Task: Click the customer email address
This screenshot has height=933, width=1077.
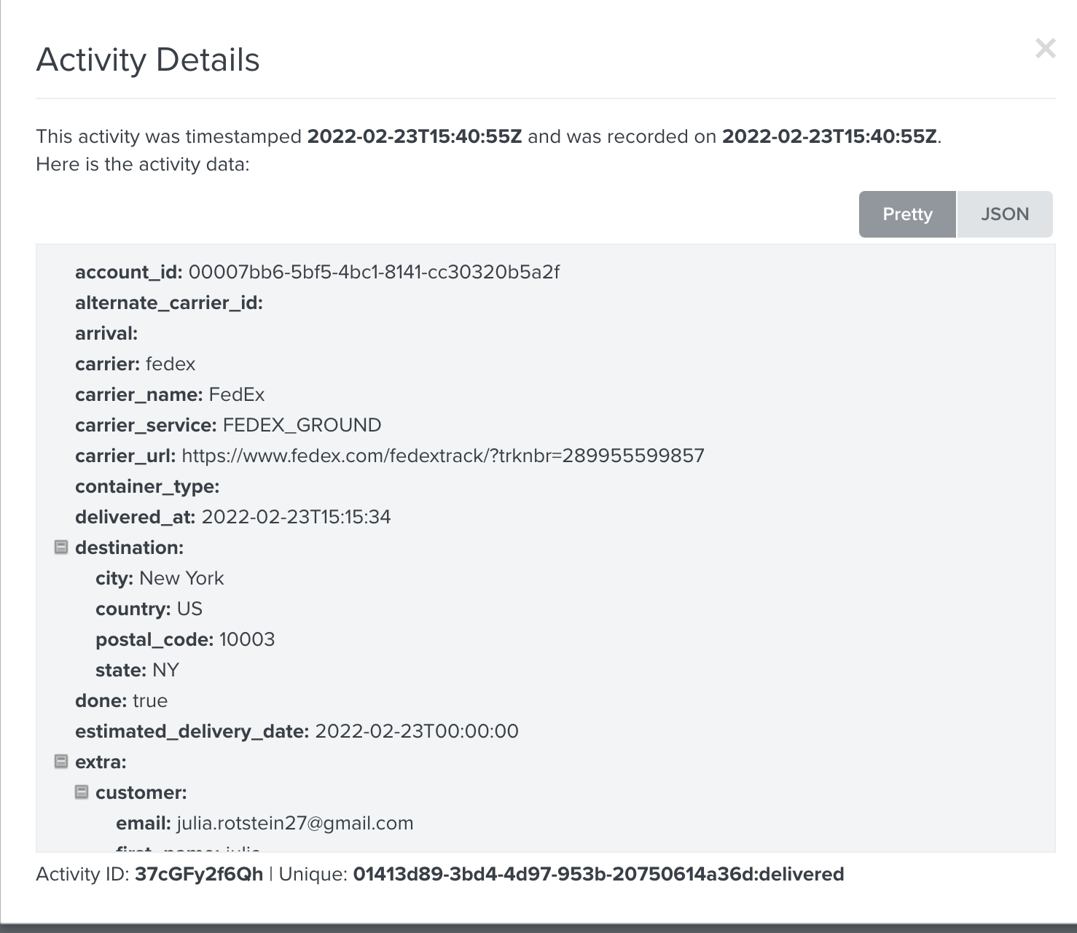Action: click(294, 822)
